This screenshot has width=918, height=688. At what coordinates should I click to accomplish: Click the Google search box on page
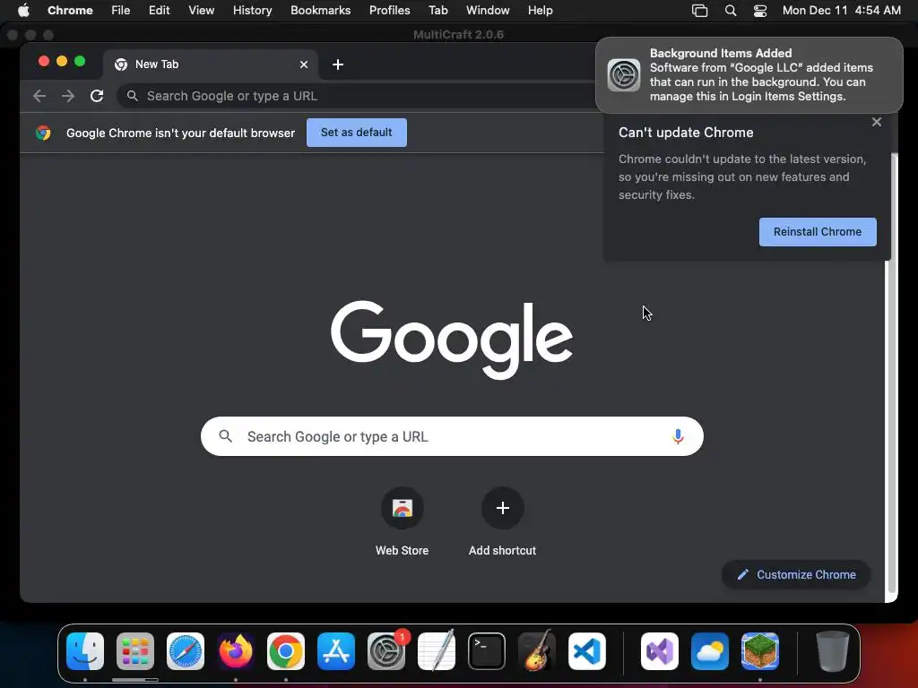(x=452, y=436)
